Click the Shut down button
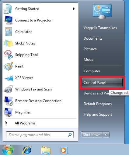The image size is (129, 155). [x=92, y=135]
